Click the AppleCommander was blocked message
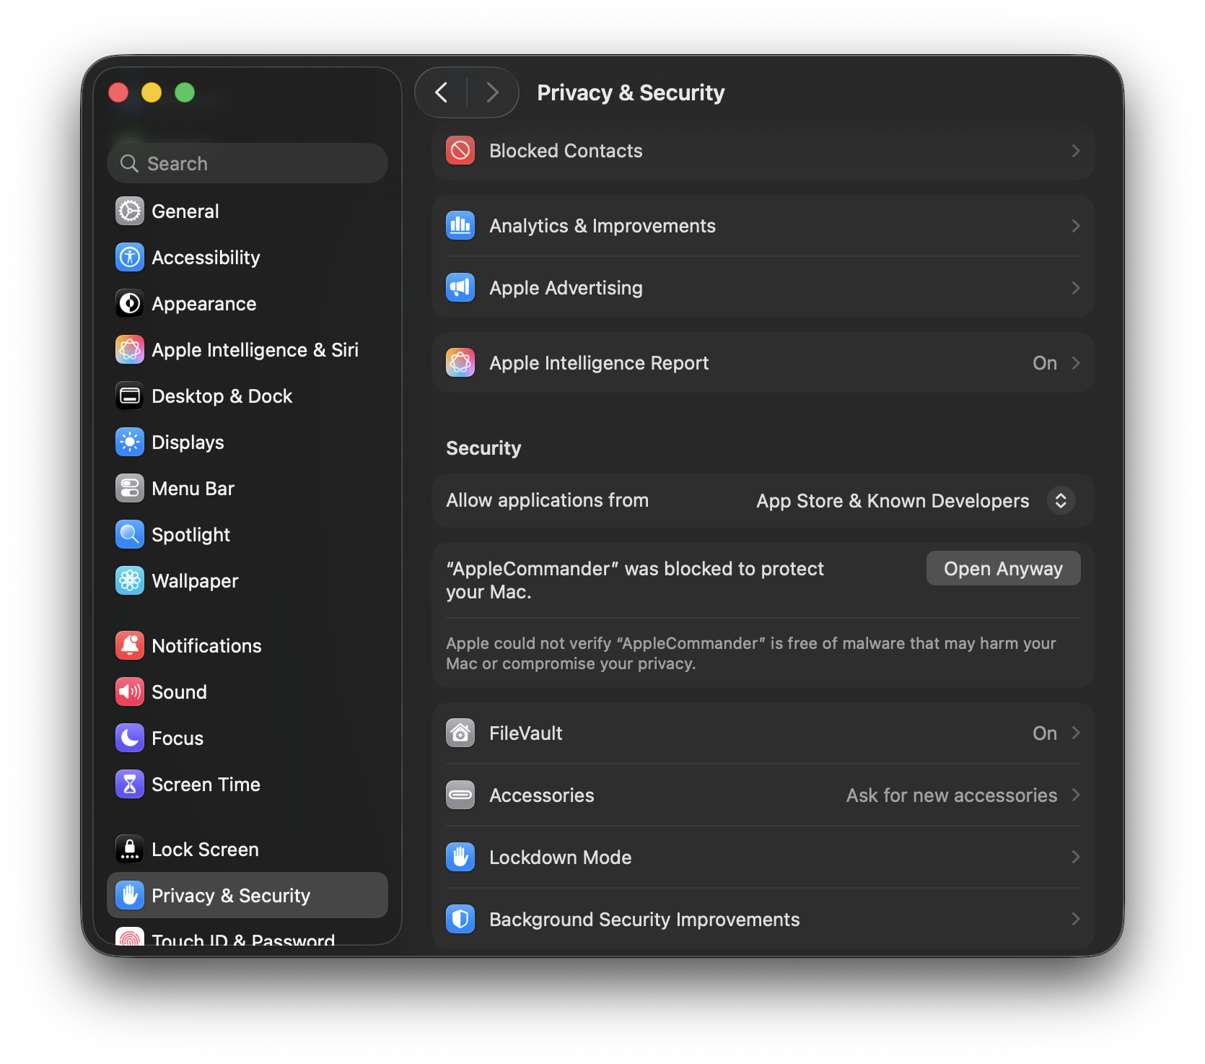The width and height of the screenshot is (1205, 1064). [x=635, y=580]
